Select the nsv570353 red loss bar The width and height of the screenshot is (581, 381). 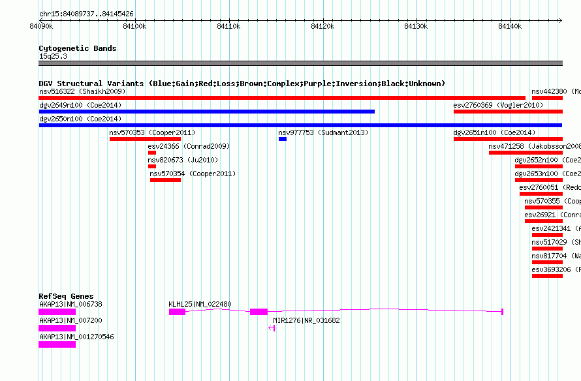pyautogui.click(x=145, y=139)
